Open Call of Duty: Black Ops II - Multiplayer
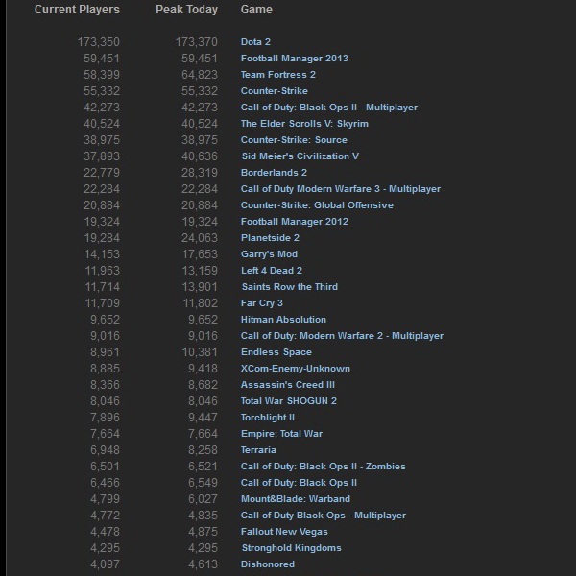The image size is (576, 576). [328, 108]
